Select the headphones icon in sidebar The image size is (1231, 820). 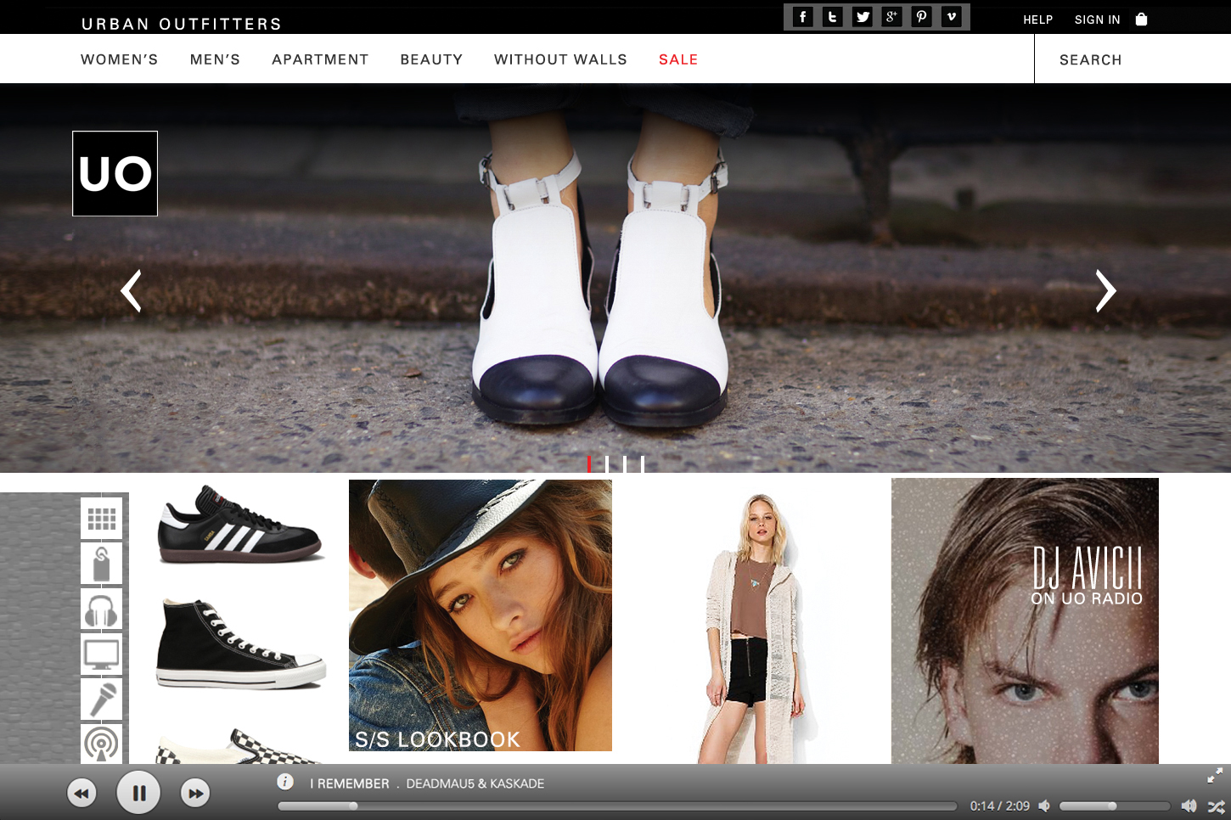(x=102, y=609)
